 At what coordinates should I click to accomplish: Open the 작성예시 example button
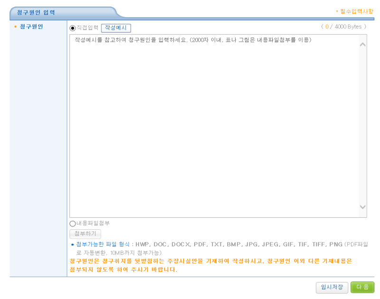116,28
